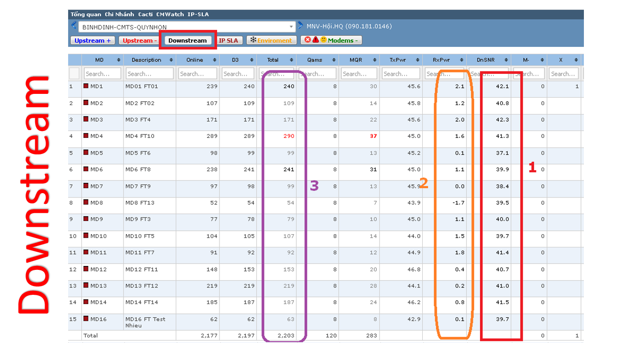Open the Enviroment snowflake button
Screen dimensions: 627x352
271,41
